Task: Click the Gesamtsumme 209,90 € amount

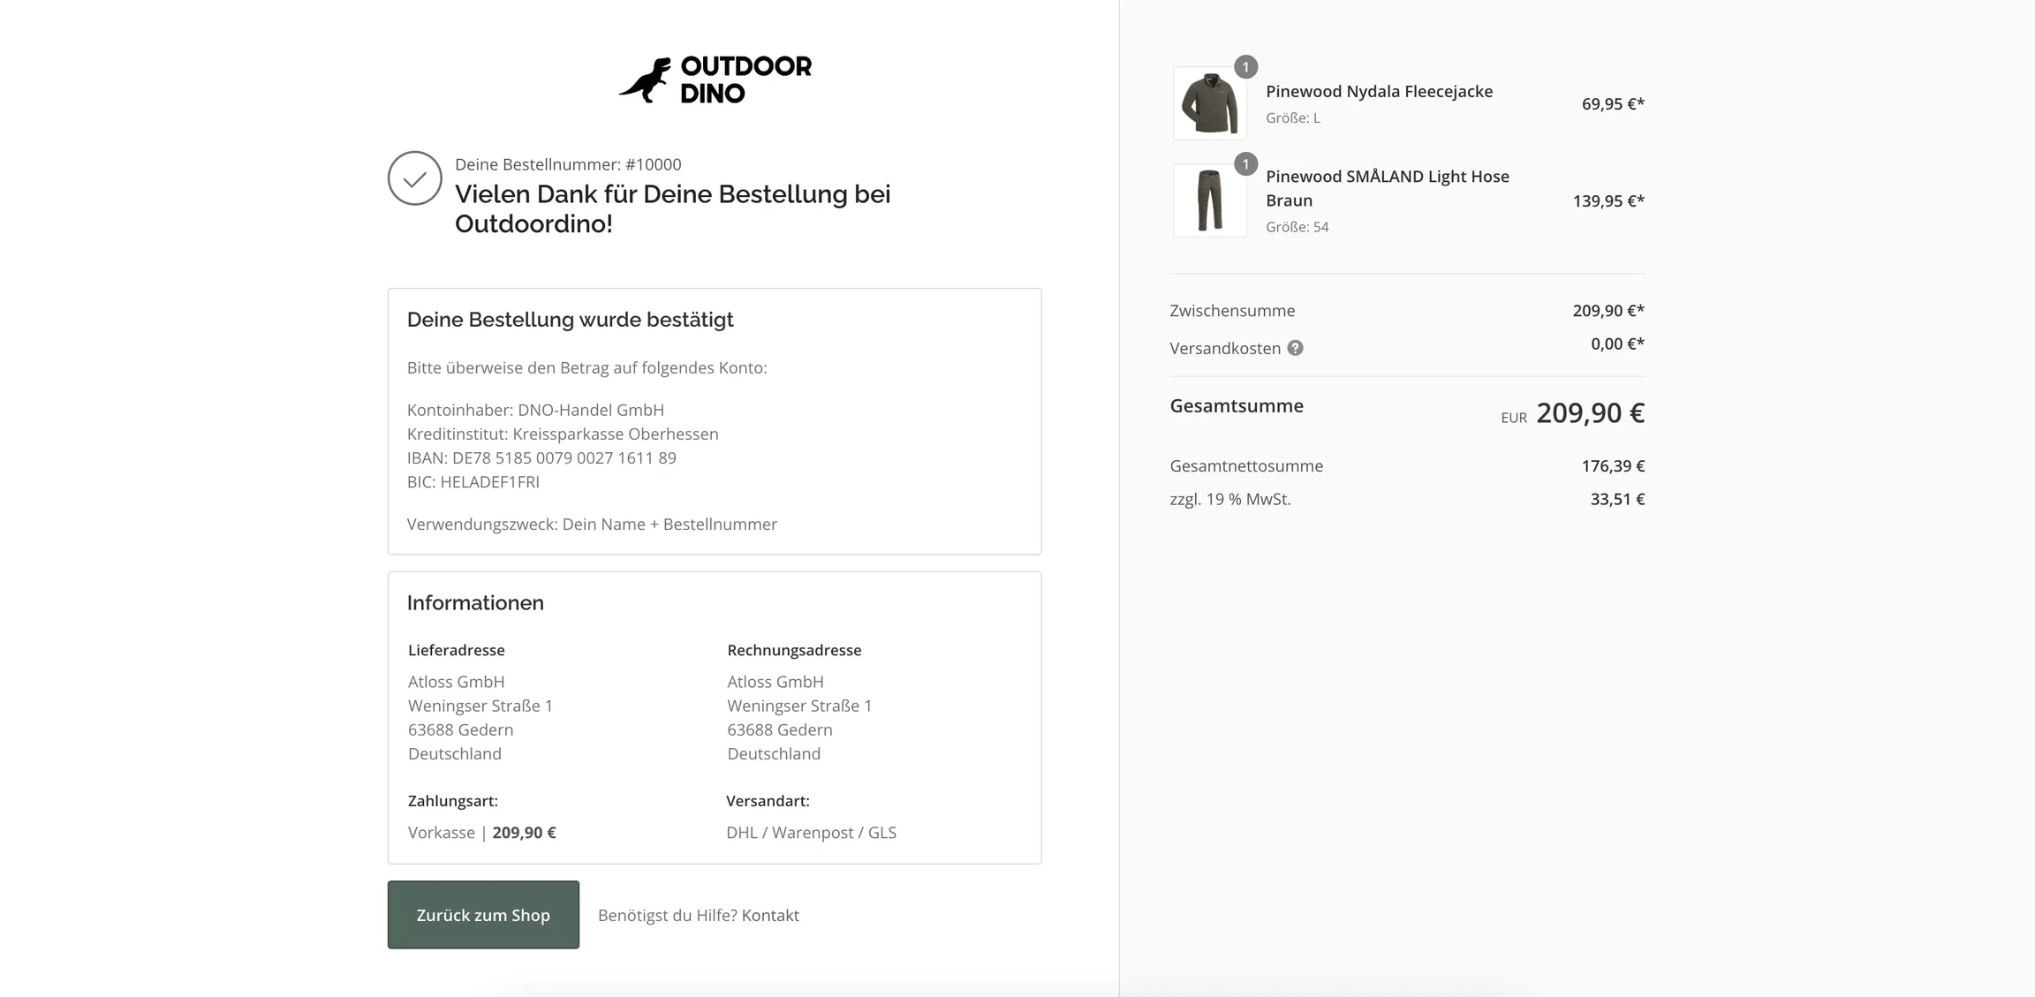Action: 1589,413
